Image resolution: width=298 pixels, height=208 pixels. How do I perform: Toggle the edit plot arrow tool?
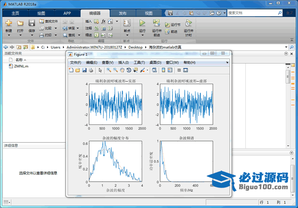[100, 70]
